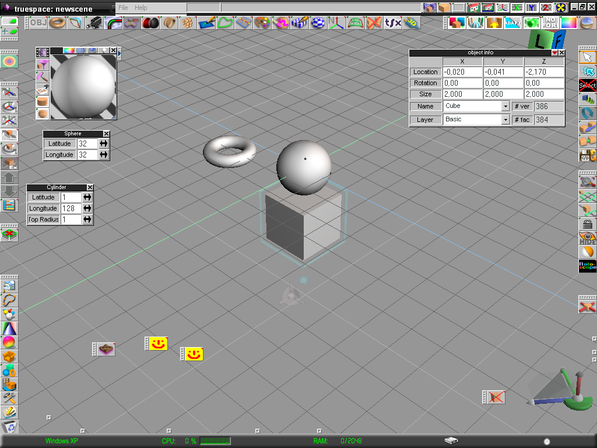The height and width of the screenshot is (448, 597).
Task: Click the padlock icon in right toolbar
Action: click(x=587, y=224)
